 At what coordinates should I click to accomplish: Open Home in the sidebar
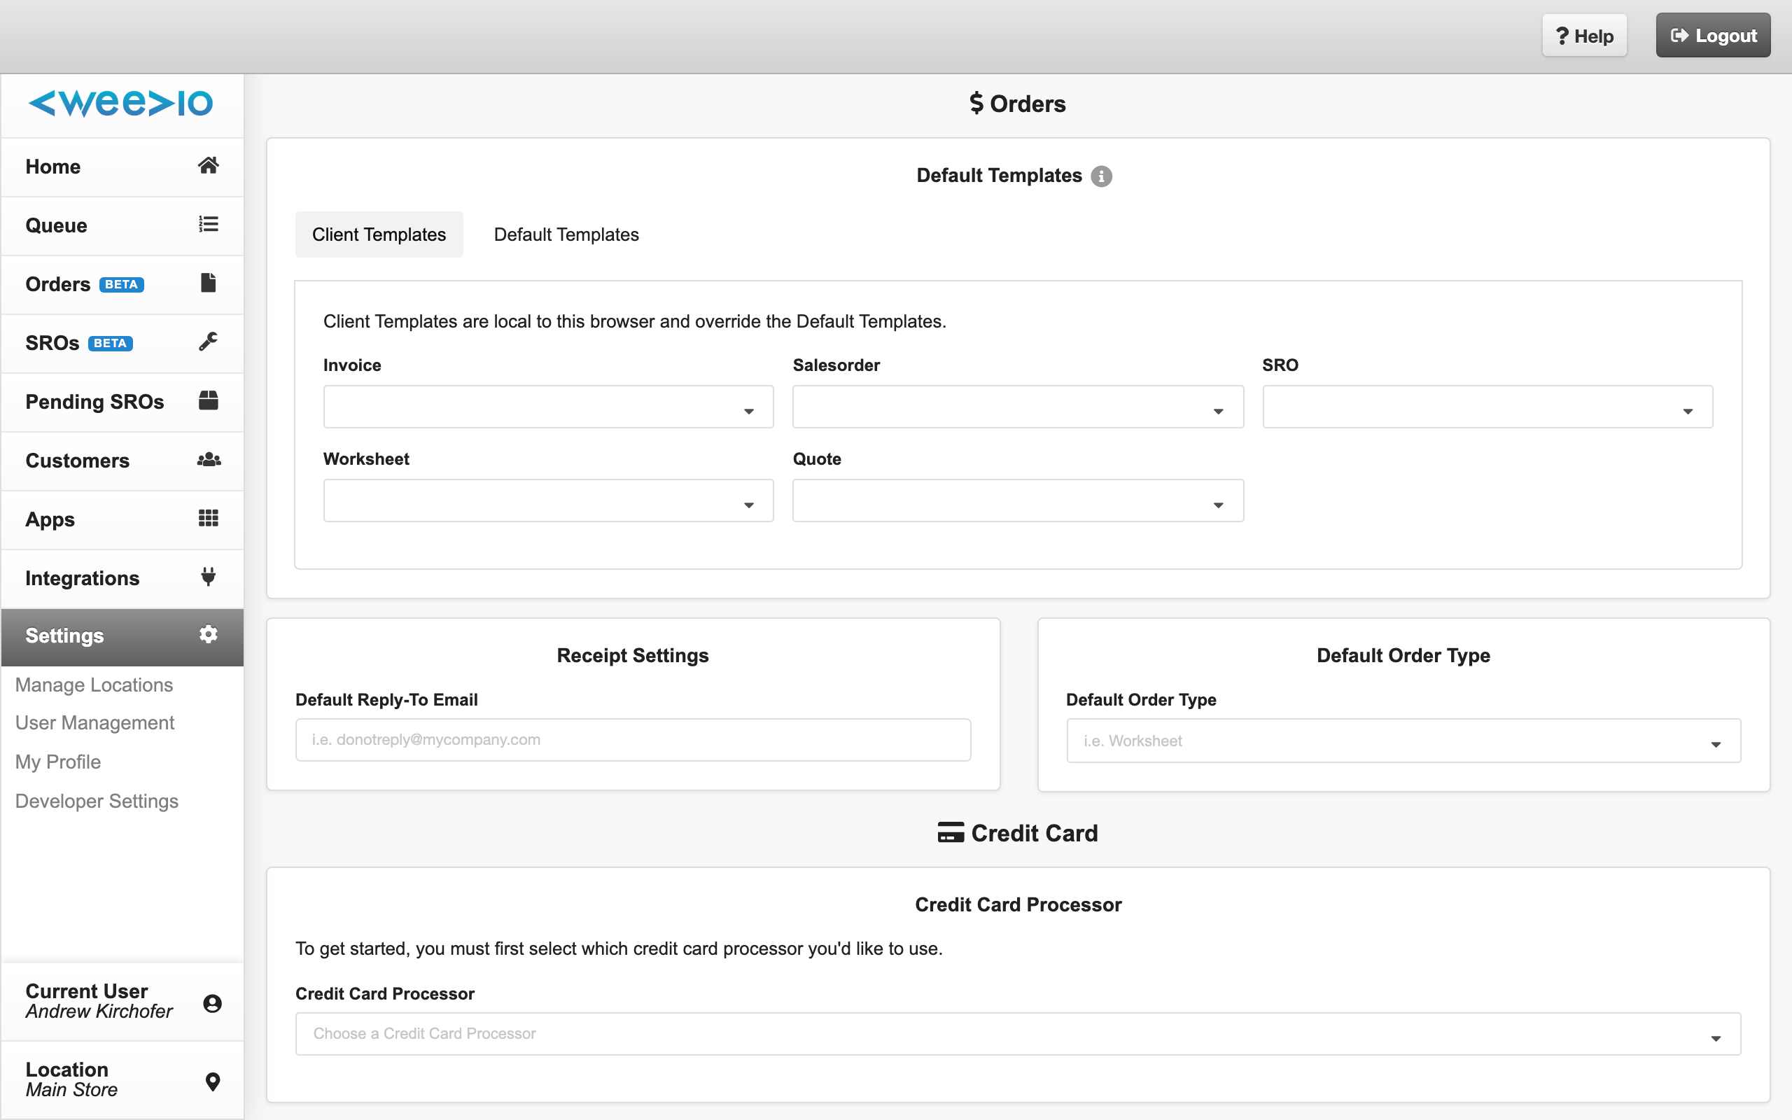pos(122,167)
